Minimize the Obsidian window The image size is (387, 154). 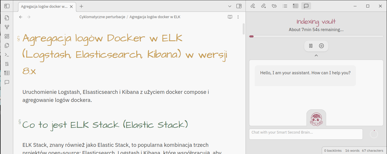pyautogui.click(x=355, y=6)
